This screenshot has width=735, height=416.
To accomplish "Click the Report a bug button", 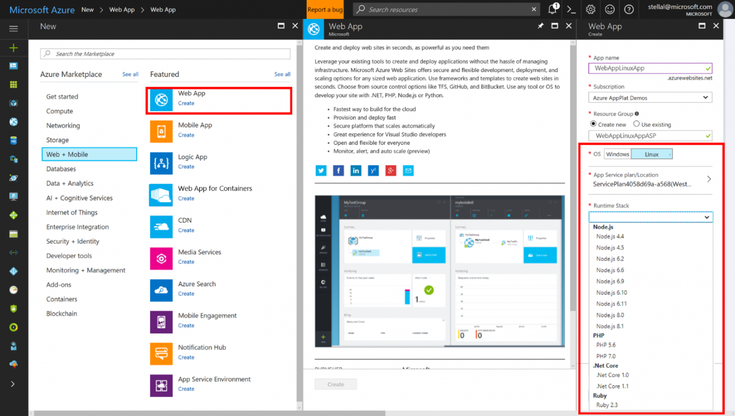I will [325, 9].
